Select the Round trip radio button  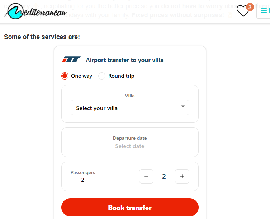click(102, 76)
